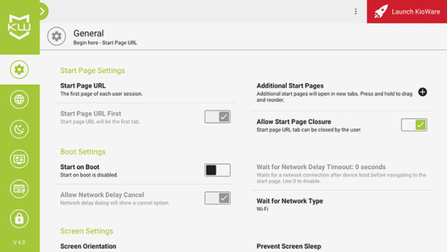Open Screen Orientation setting

[88, 246]
